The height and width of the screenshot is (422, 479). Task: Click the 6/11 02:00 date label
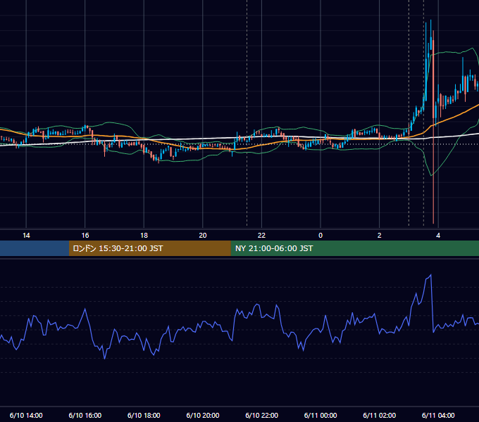coord(380,415)
